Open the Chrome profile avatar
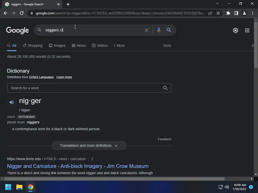The width and height of the screenshot is (258, 193). point(244,13)
